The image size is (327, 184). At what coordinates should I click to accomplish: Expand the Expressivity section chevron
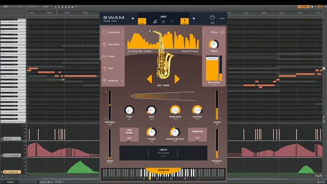click(x=123, y=32)
